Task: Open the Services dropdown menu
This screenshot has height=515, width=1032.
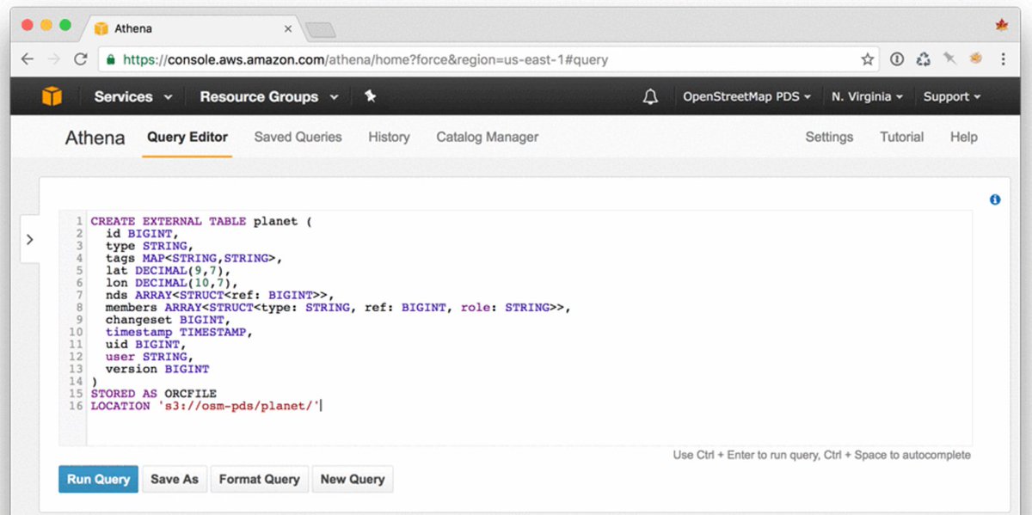Action: pos(133,97)
